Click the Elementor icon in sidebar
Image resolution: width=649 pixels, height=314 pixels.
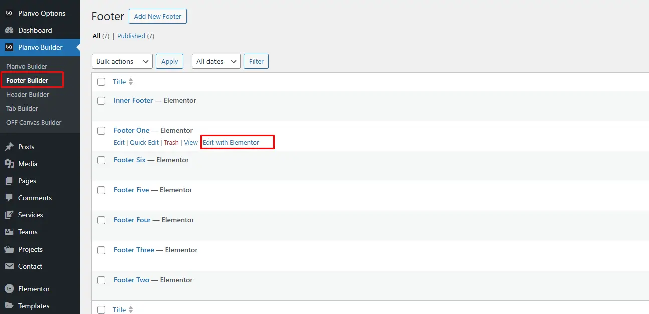[9, 289]
